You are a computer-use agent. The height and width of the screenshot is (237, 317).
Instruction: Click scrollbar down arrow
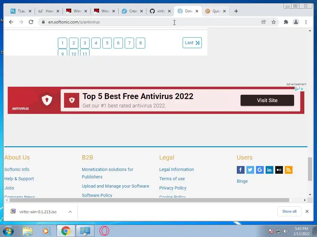click(x=310, y=195)
